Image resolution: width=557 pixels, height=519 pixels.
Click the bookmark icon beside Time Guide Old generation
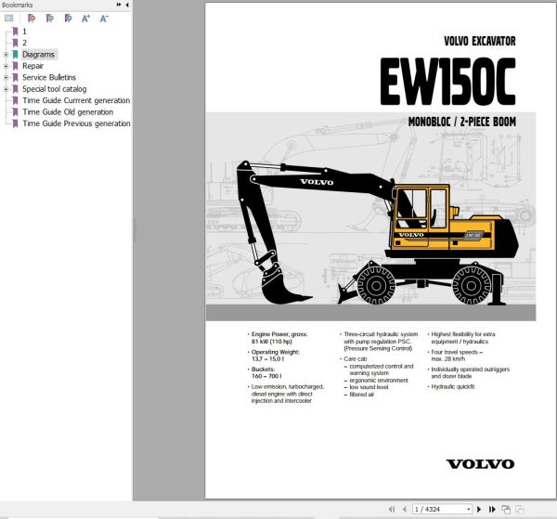pos(15,112)
